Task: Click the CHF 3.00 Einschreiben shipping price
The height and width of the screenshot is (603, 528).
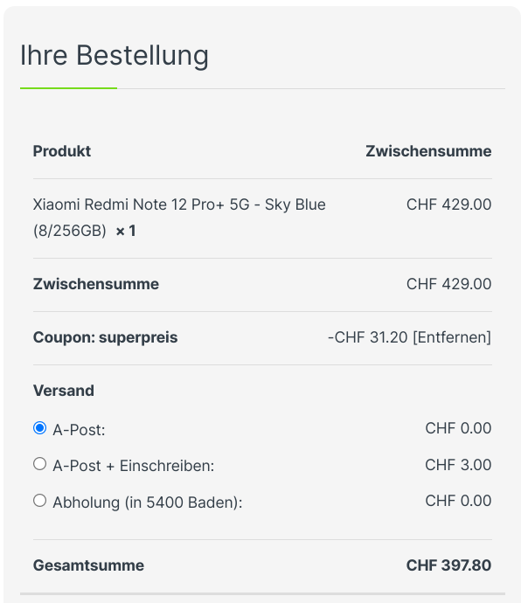Action: [458, 465]
